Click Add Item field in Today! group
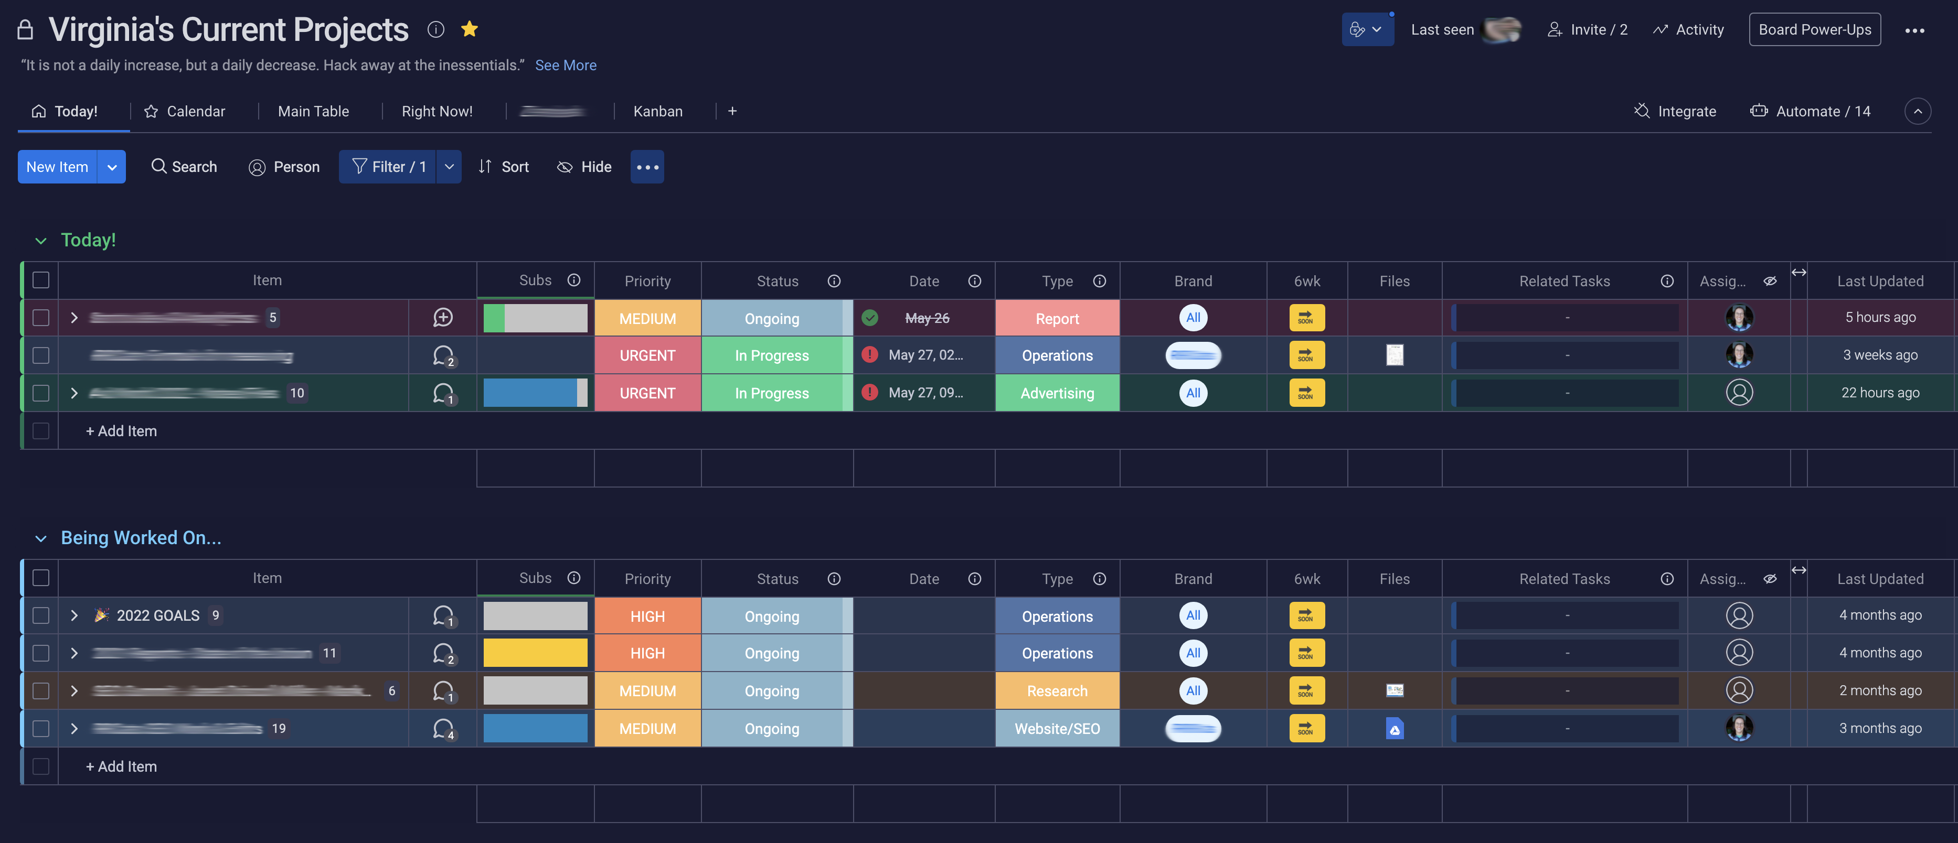The width and height of the screenshot is (1958, 843). click(x=122, y=430)
